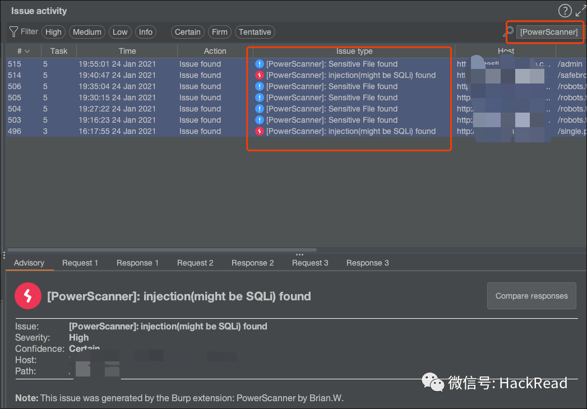The width and height of the screenshot is (587, 409).
Task: Click info severity icon in row 503
Action: tap(259, 120)
